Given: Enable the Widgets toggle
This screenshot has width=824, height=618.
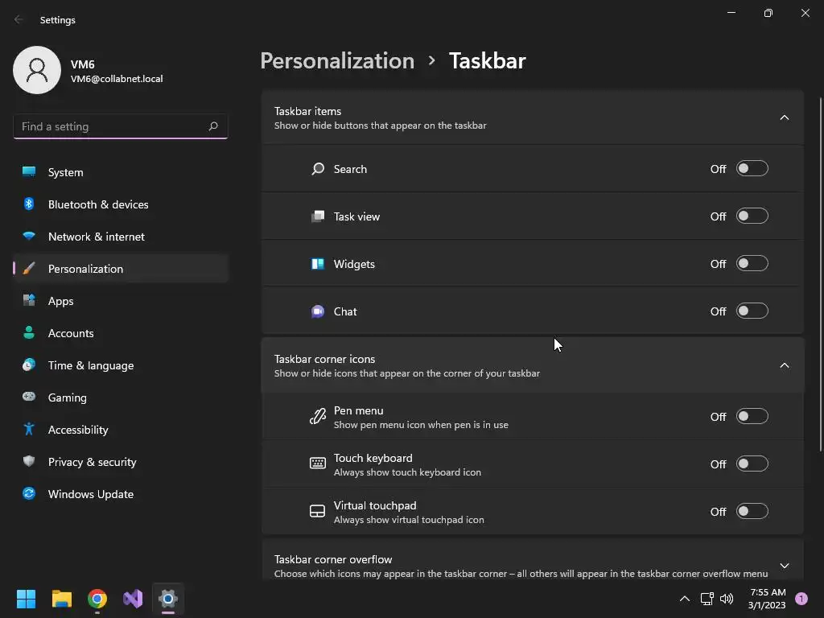Looking at the screenshot, I should [752, 263].
